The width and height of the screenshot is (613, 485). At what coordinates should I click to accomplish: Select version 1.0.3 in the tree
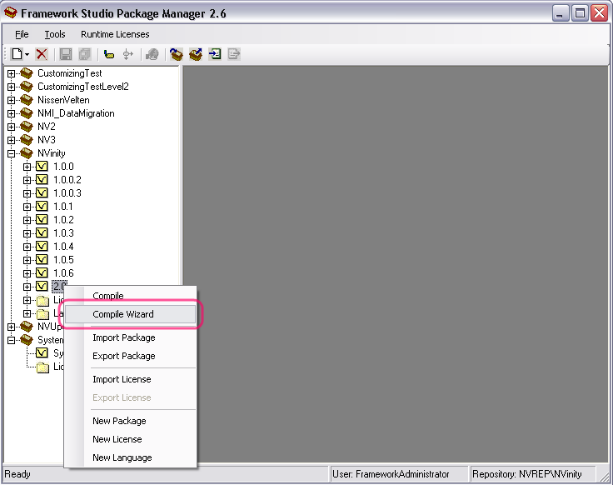coord(63,233)
